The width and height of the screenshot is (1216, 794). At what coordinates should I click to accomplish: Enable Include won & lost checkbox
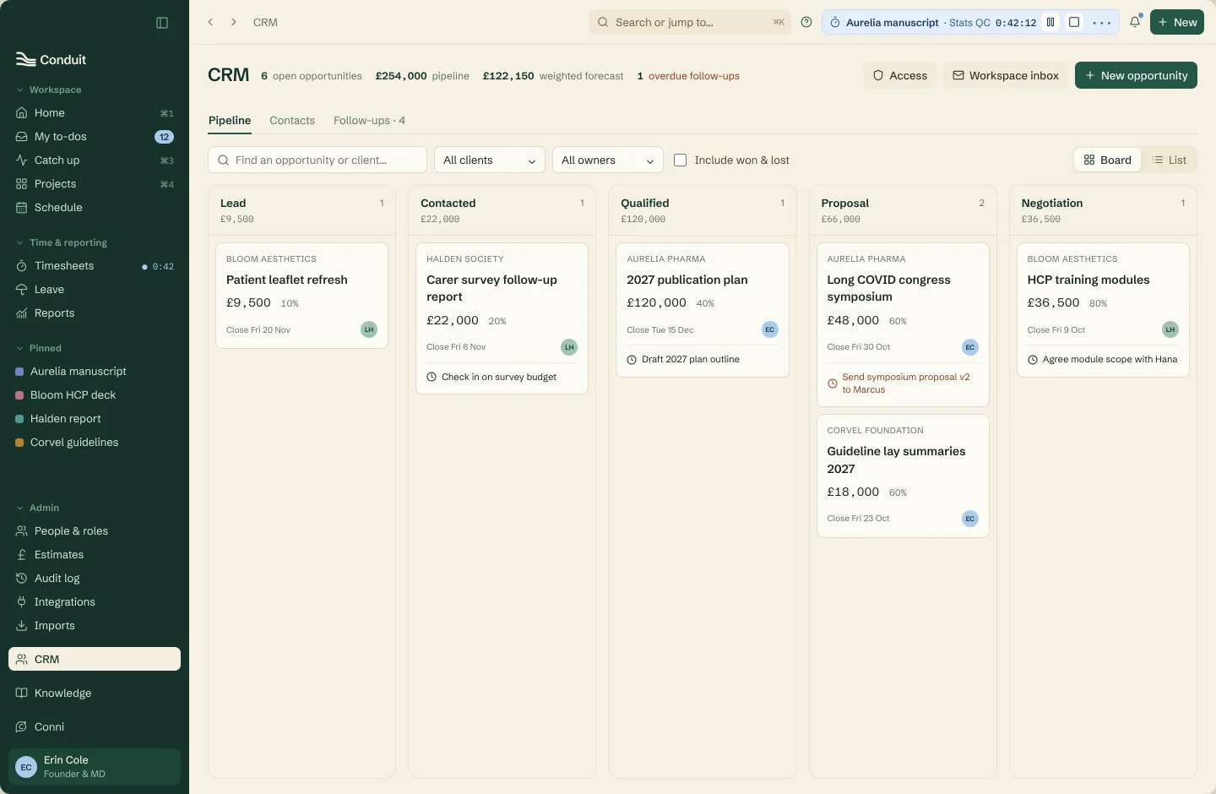681,160
